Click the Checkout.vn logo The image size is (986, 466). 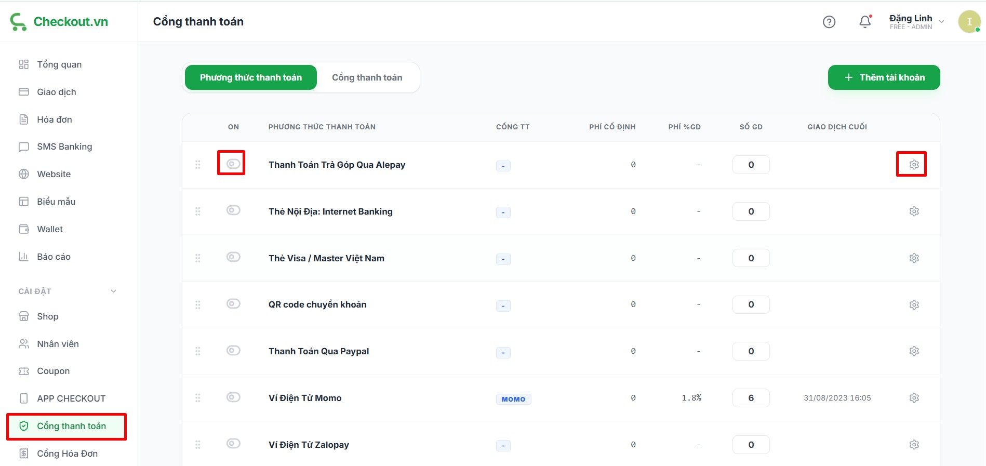(59, 22)
